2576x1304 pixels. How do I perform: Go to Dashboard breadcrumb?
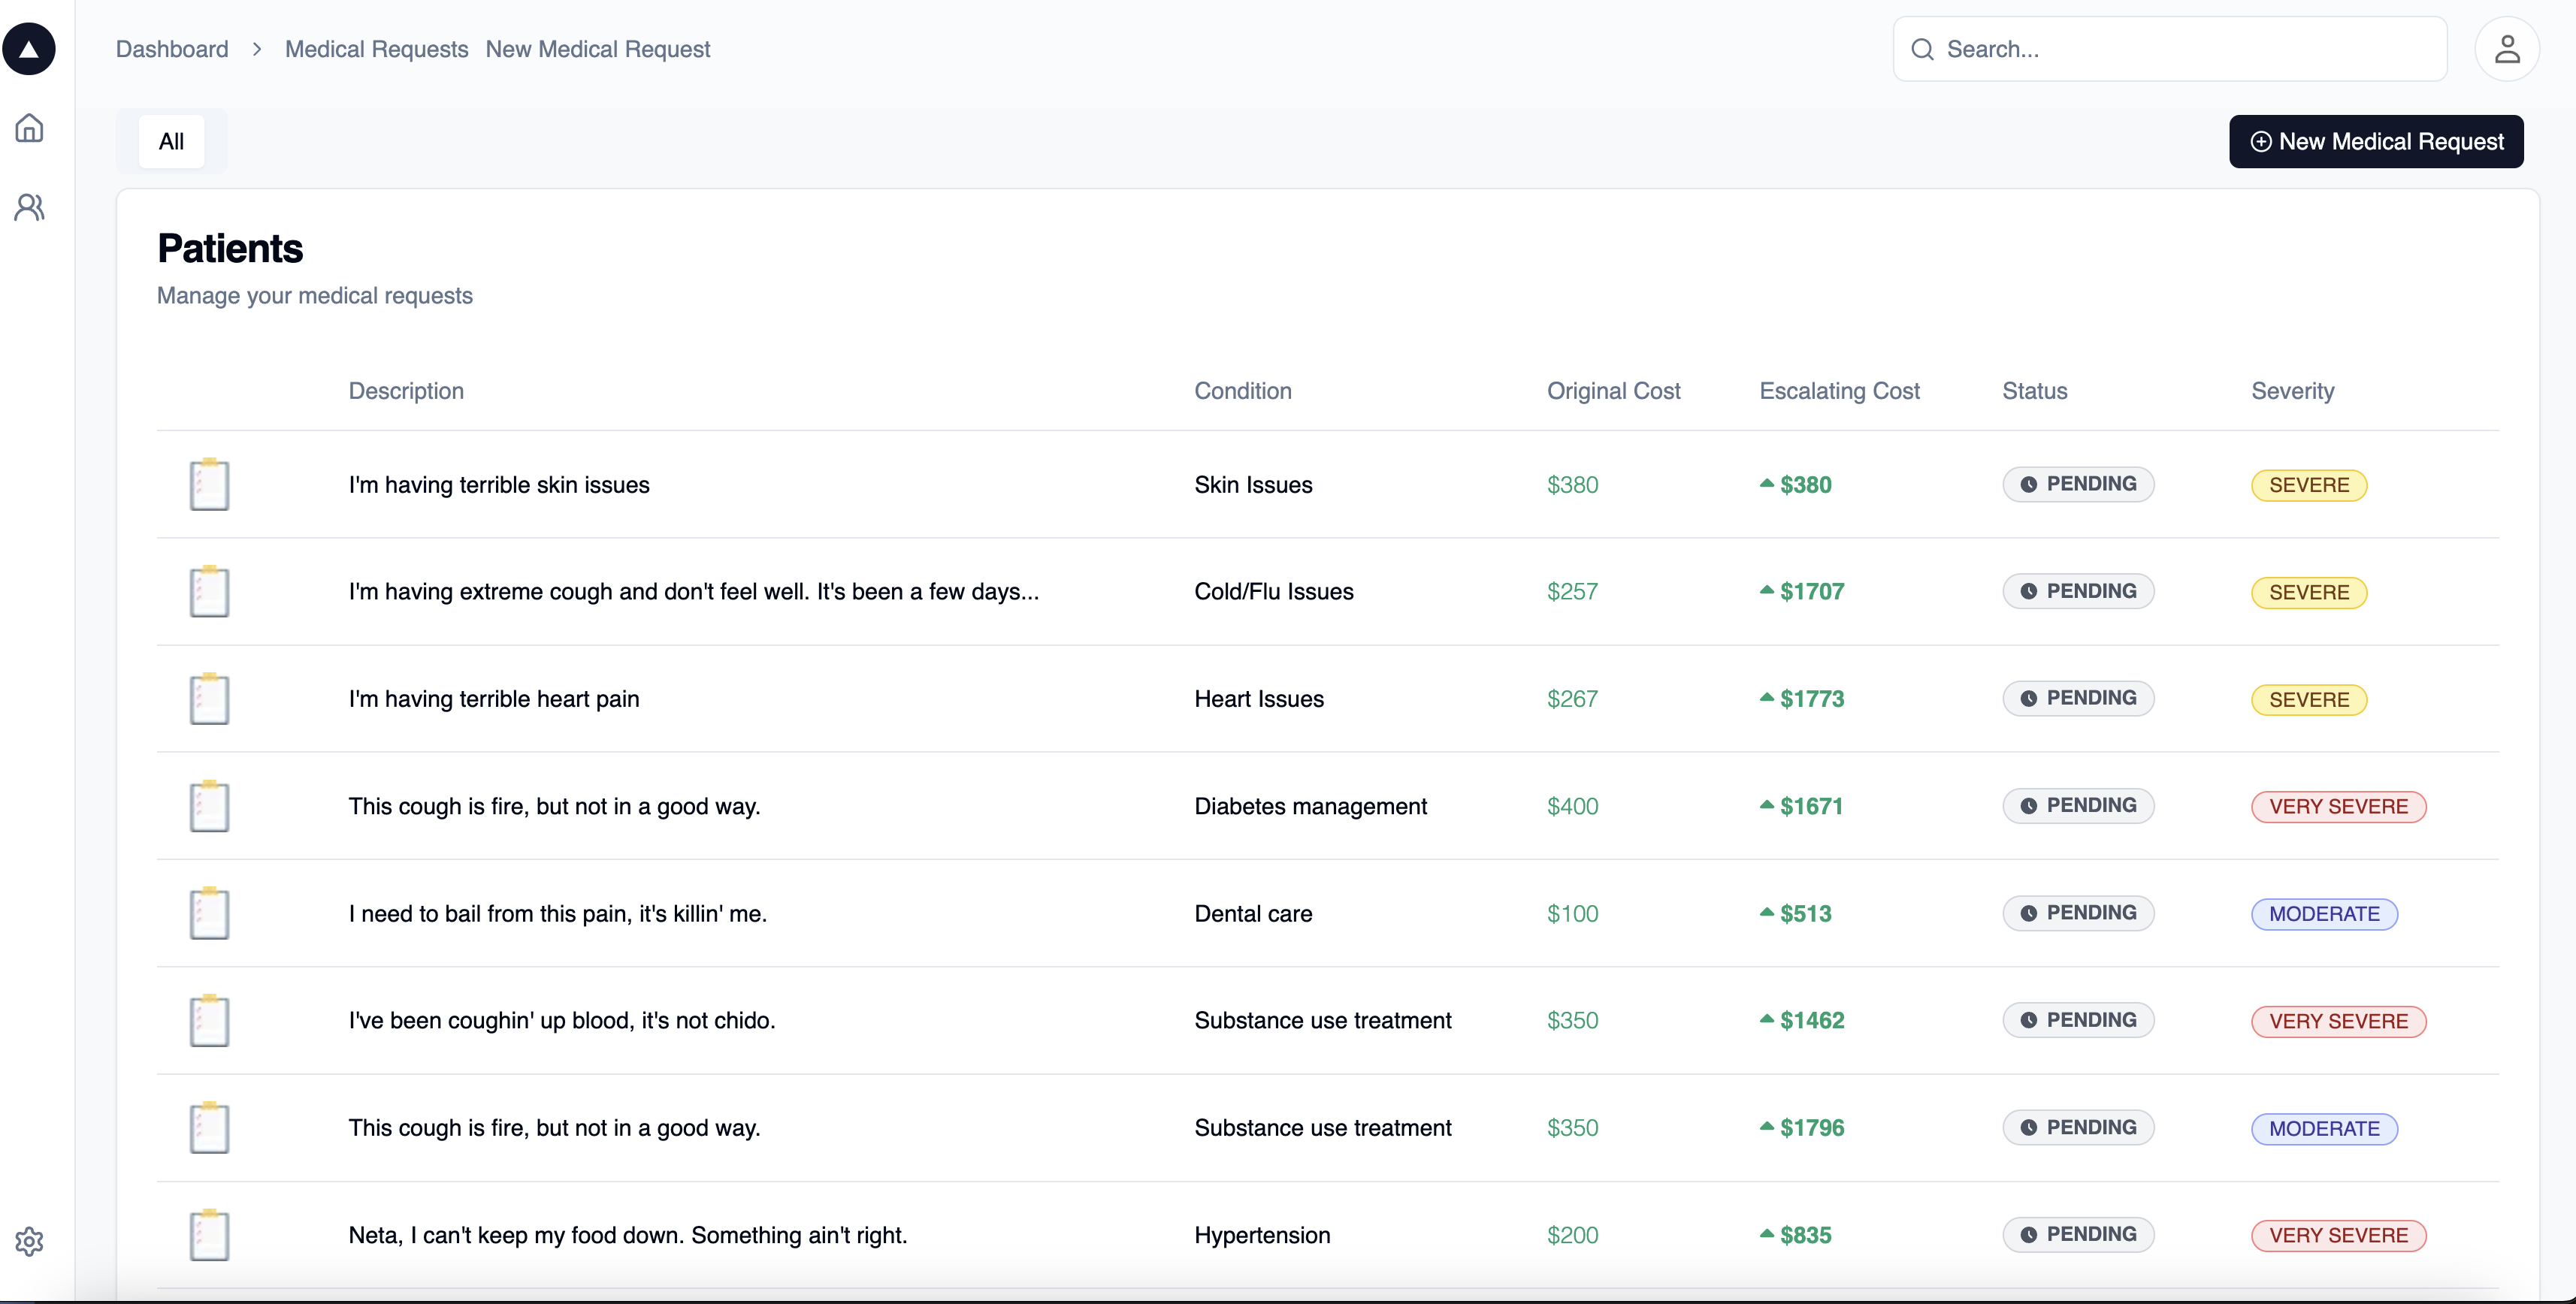click(172, 49)
